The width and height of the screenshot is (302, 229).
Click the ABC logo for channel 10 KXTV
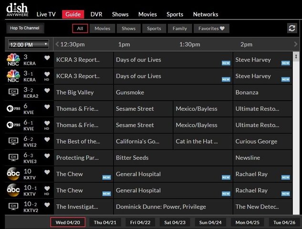click(x=12, y=174)
